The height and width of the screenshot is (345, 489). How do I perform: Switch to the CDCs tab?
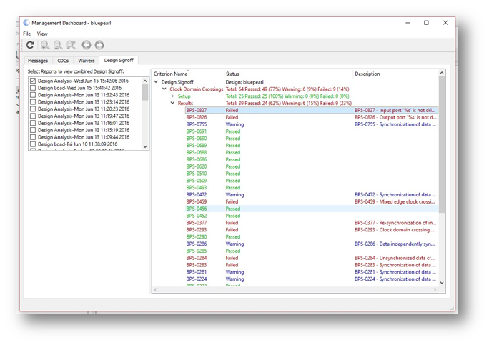pyautogui.click(x=63, y=61)
